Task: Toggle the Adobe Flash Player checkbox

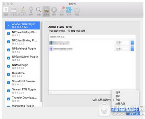Action: click(8, 25)
